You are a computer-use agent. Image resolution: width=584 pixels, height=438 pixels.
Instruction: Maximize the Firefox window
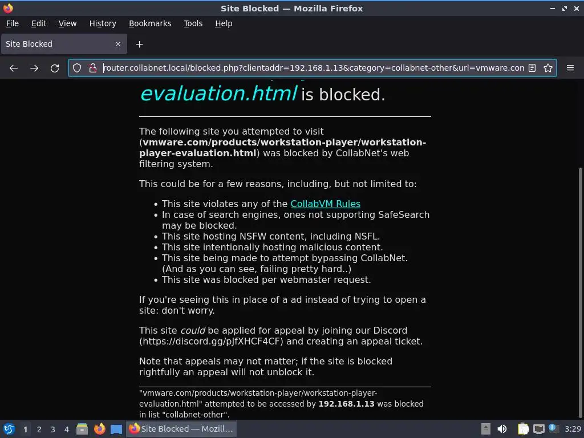tap(565, 8)
